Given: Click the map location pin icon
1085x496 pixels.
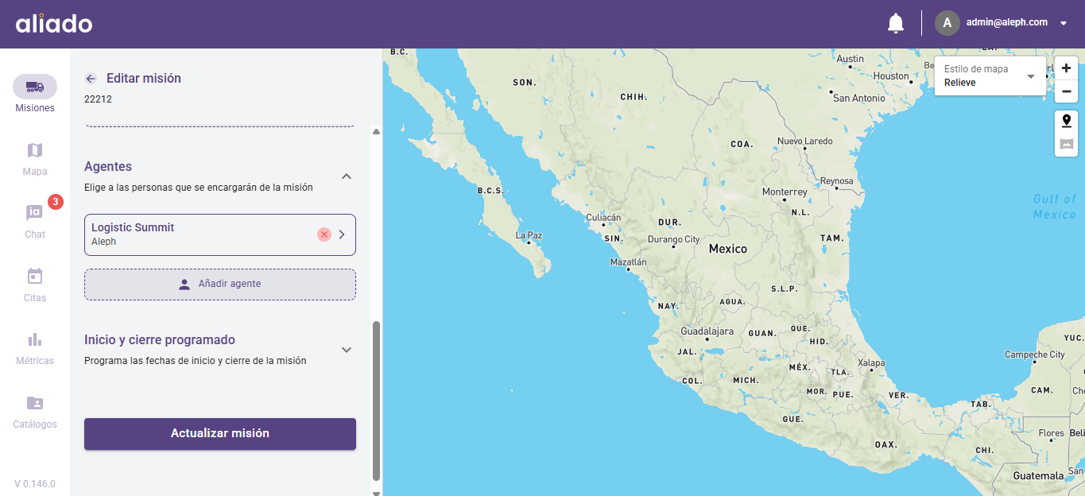Looking at the screenshot, I should [x=1066, y=121].
